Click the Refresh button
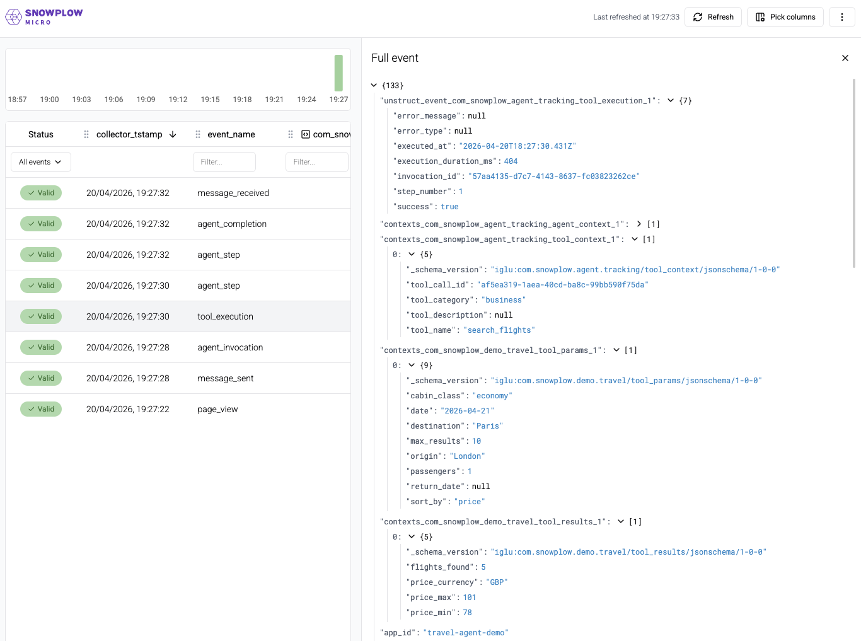 pos(713,17)
